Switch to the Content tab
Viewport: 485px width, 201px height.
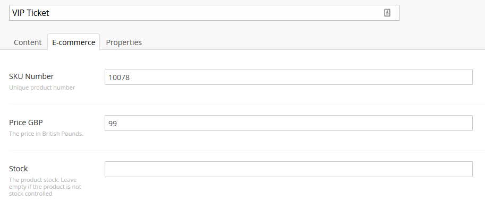[x=28, y=42]
